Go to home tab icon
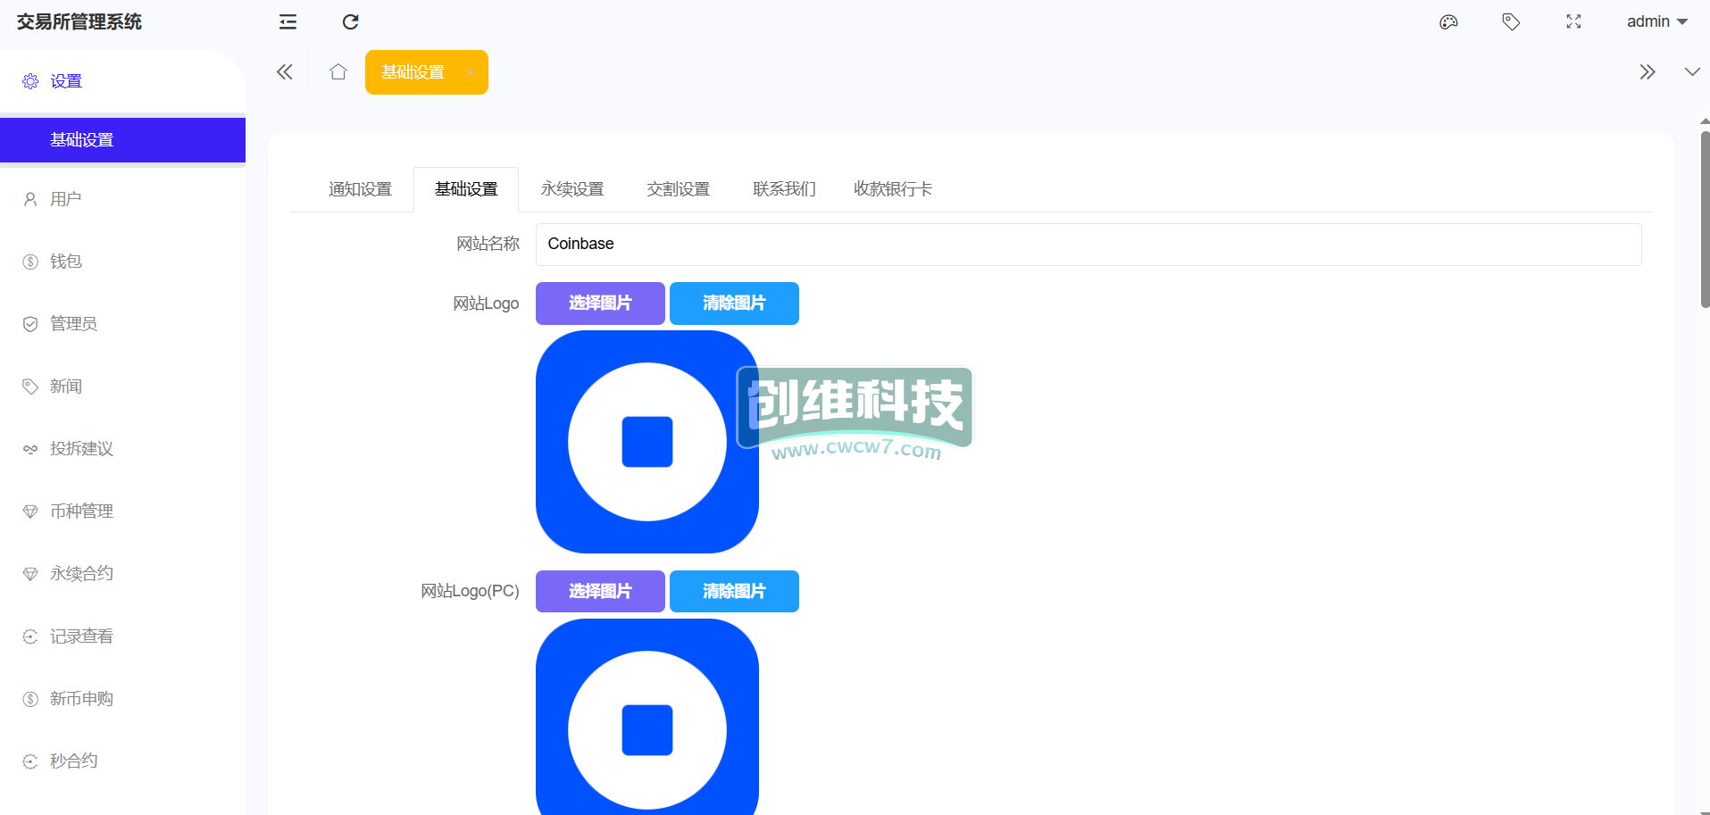1710x815 pixels. click(x=338, y=72)
